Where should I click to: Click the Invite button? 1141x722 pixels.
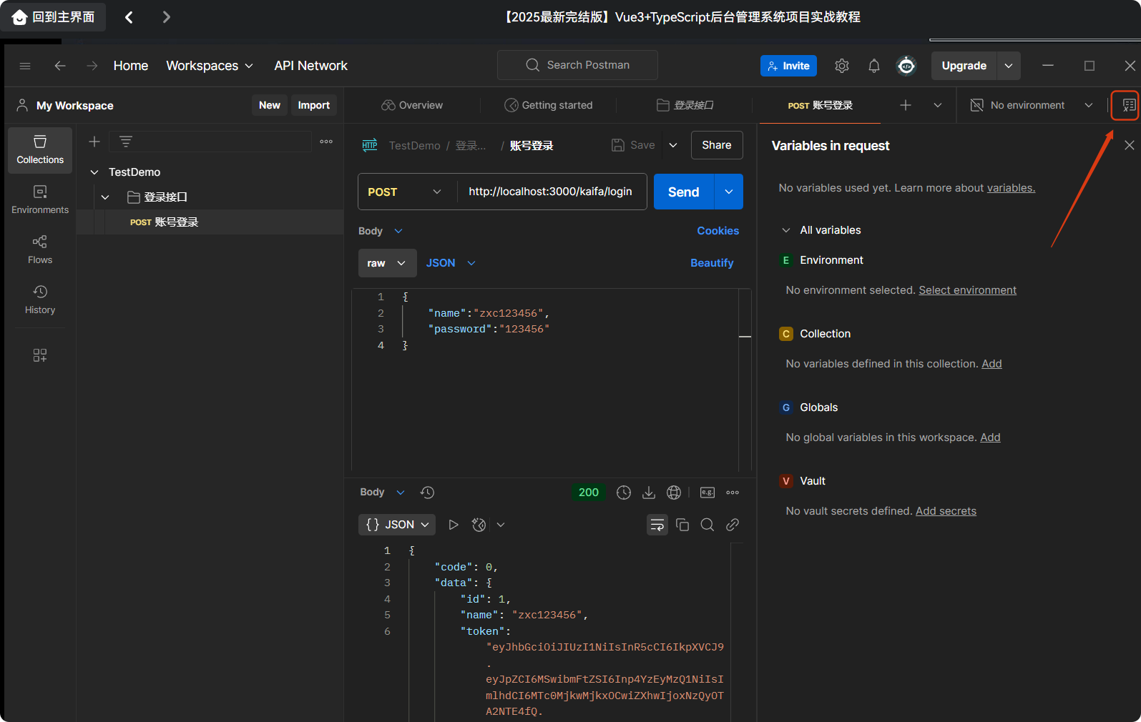788,66
